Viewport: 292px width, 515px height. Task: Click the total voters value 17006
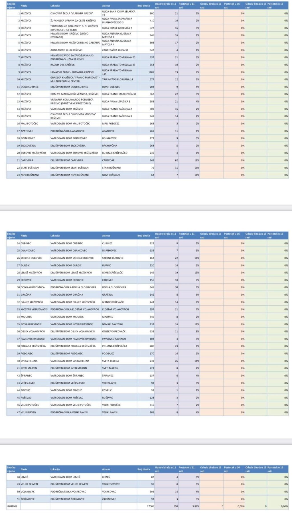(x=150, y=506)
